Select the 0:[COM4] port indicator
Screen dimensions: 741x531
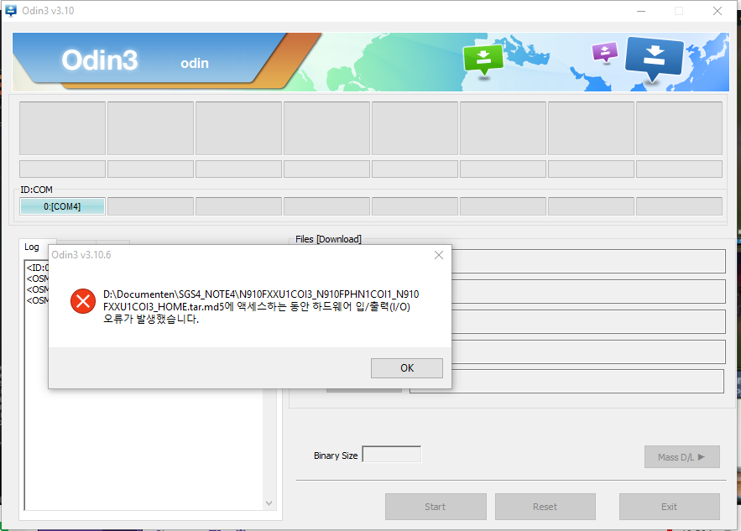coord(61,206)
